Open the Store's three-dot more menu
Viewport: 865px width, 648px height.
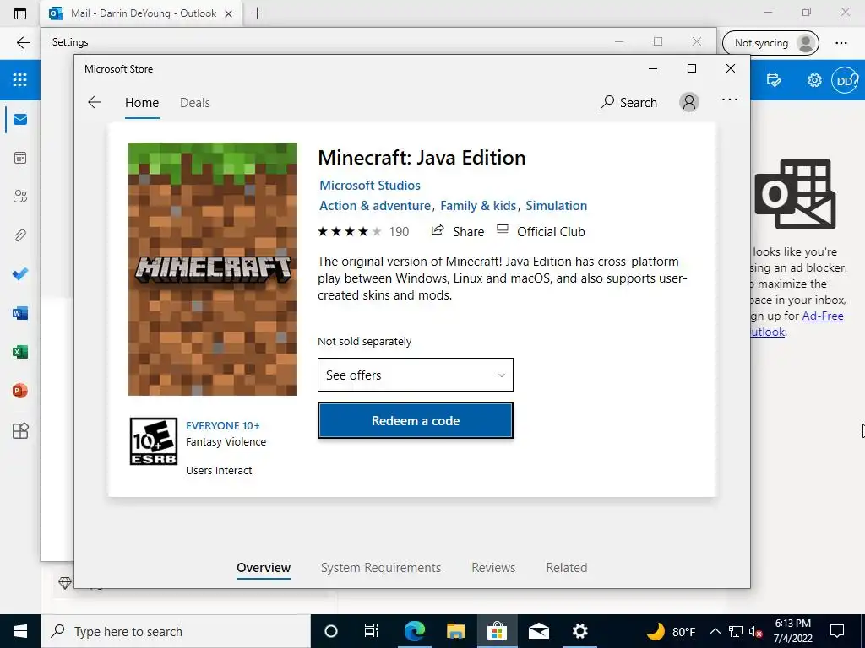pos(729,100)
